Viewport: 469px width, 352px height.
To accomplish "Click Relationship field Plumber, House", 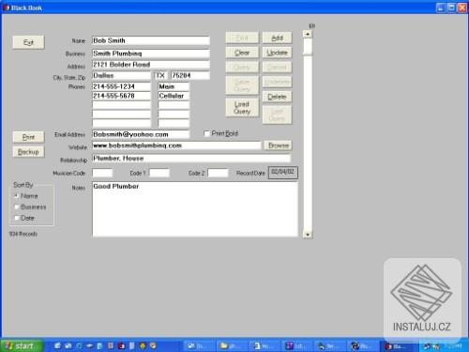I will click(x=191, y=159).
